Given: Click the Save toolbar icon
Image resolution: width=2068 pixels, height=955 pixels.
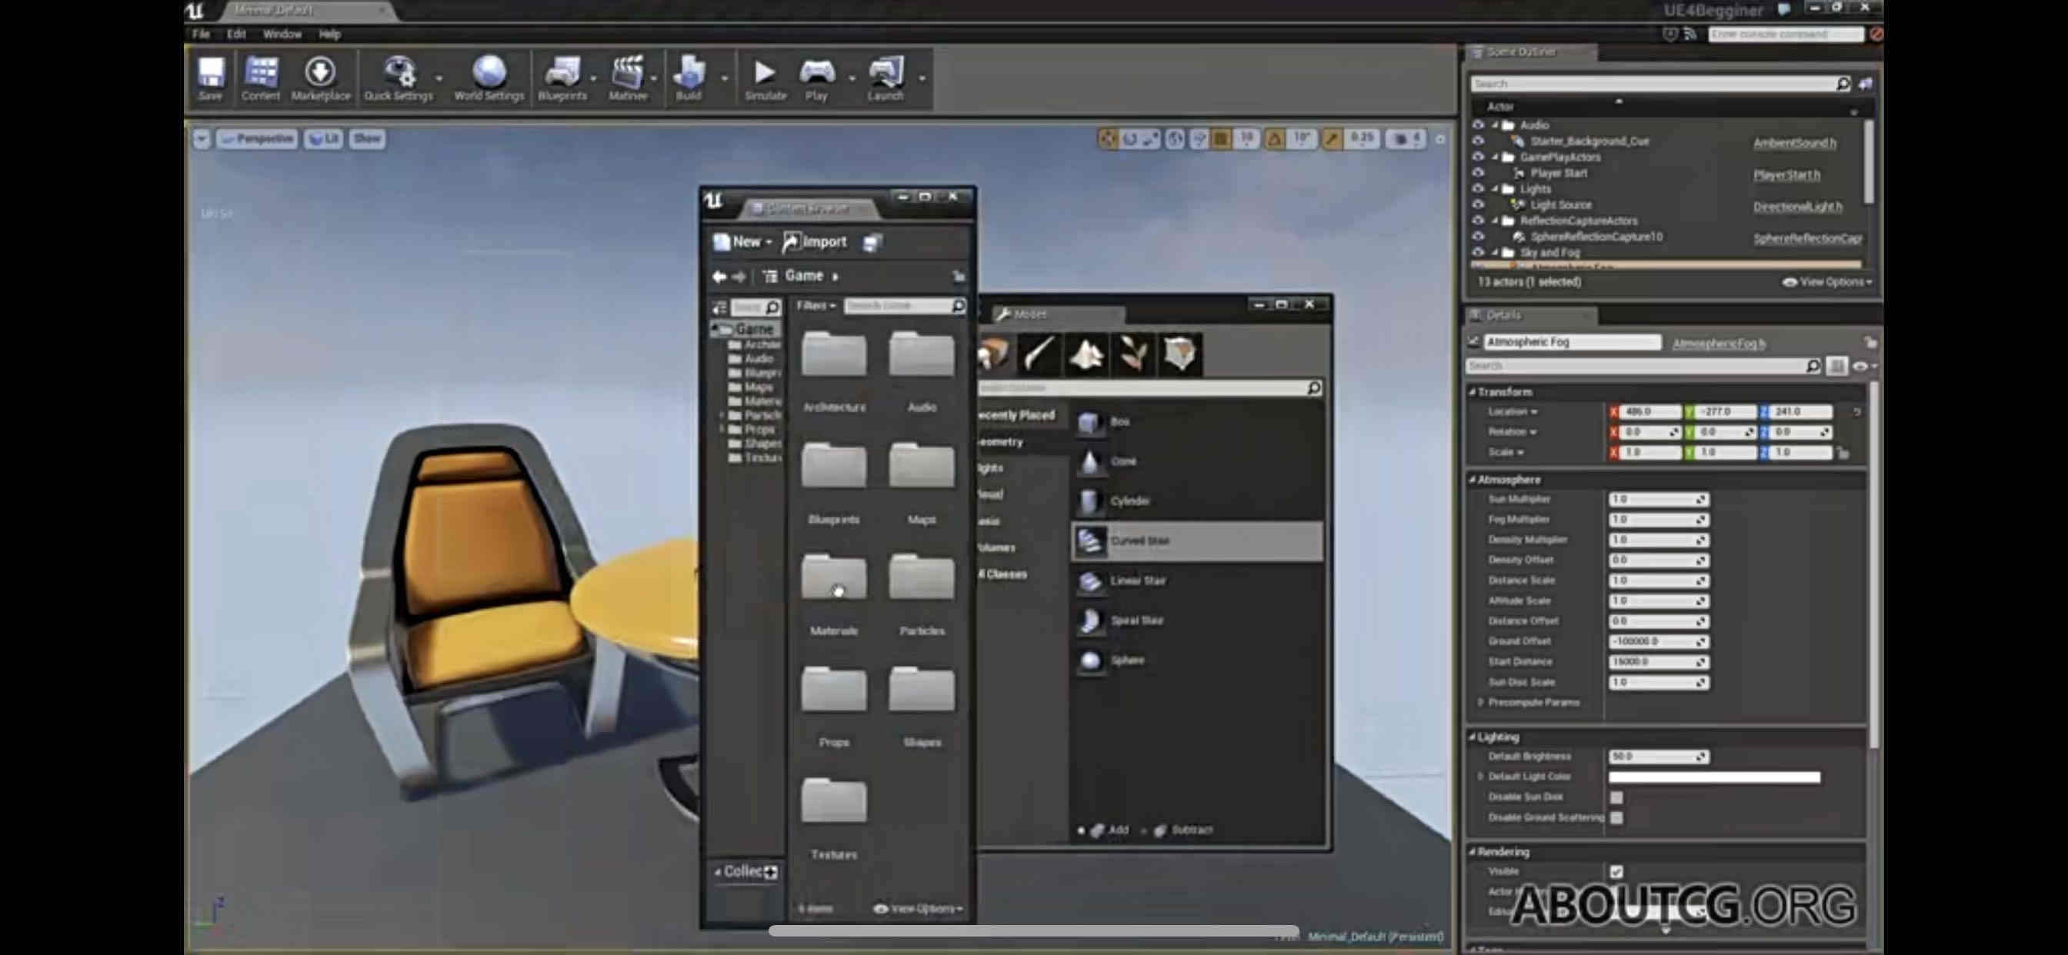Looking at the screenshot, I should tap(210, 78).
